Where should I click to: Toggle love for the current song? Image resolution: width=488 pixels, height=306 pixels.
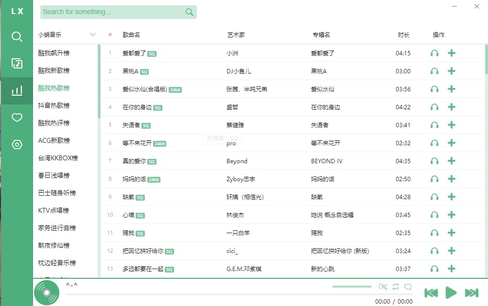[408, 287]
